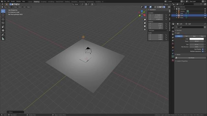The width and height of the screenshot is (207, 116).
Task: Click the Use Nodes button
Action: tap(191, 58)
